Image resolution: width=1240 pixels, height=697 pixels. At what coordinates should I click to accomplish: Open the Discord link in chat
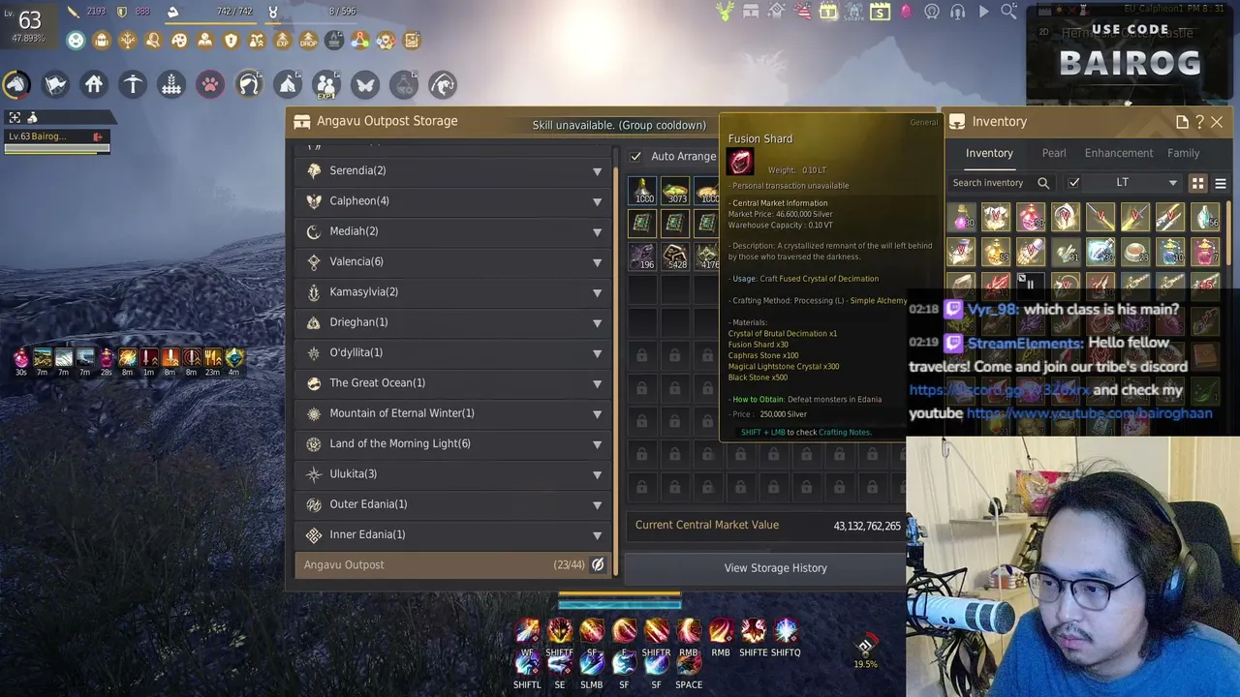point(999,390)
